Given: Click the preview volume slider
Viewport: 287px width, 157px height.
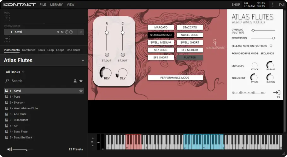Looking at the screenshot, I should (23, 149).
